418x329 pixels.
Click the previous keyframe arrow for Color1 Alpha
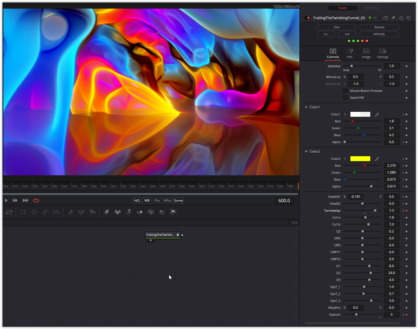[404, 142]
